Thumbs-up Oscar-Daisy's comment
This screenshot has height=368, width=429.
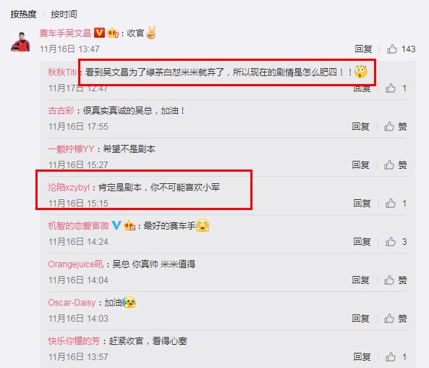click(x=389, y=319)
